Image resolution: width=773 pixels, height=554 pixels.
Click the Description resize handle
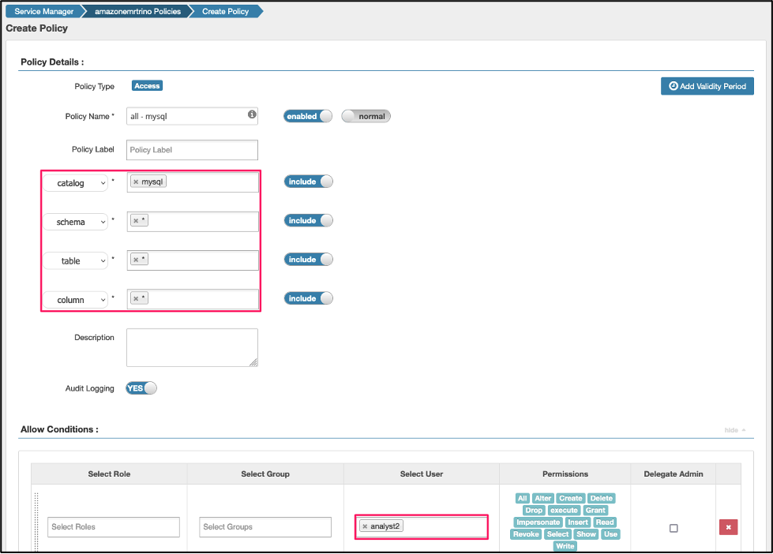click(x=253, y=362)
